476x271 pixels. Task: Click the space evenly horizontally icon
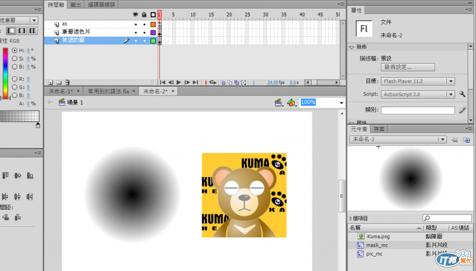click(x=18, y=217)
